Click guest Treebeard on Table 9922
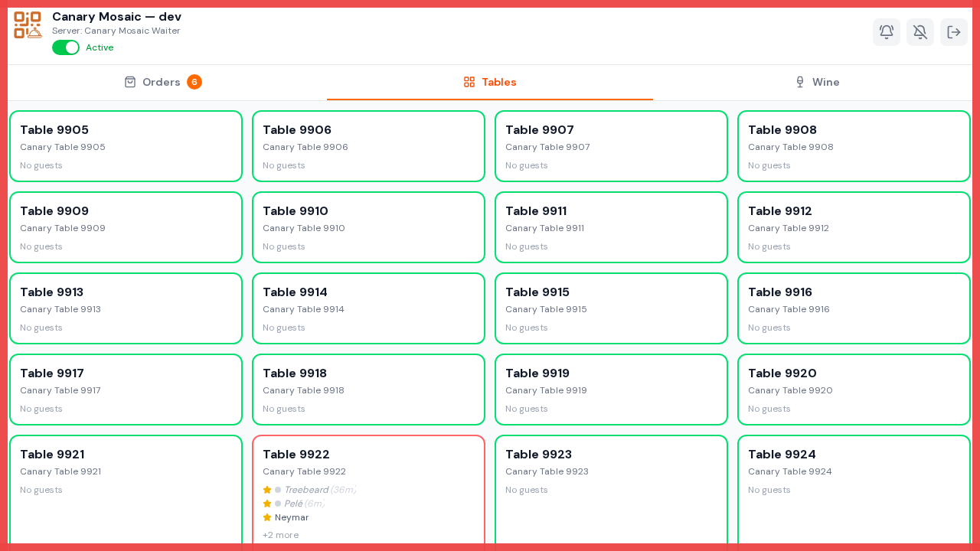The height and width of the screenshot is (551, 980). (306, 490)
